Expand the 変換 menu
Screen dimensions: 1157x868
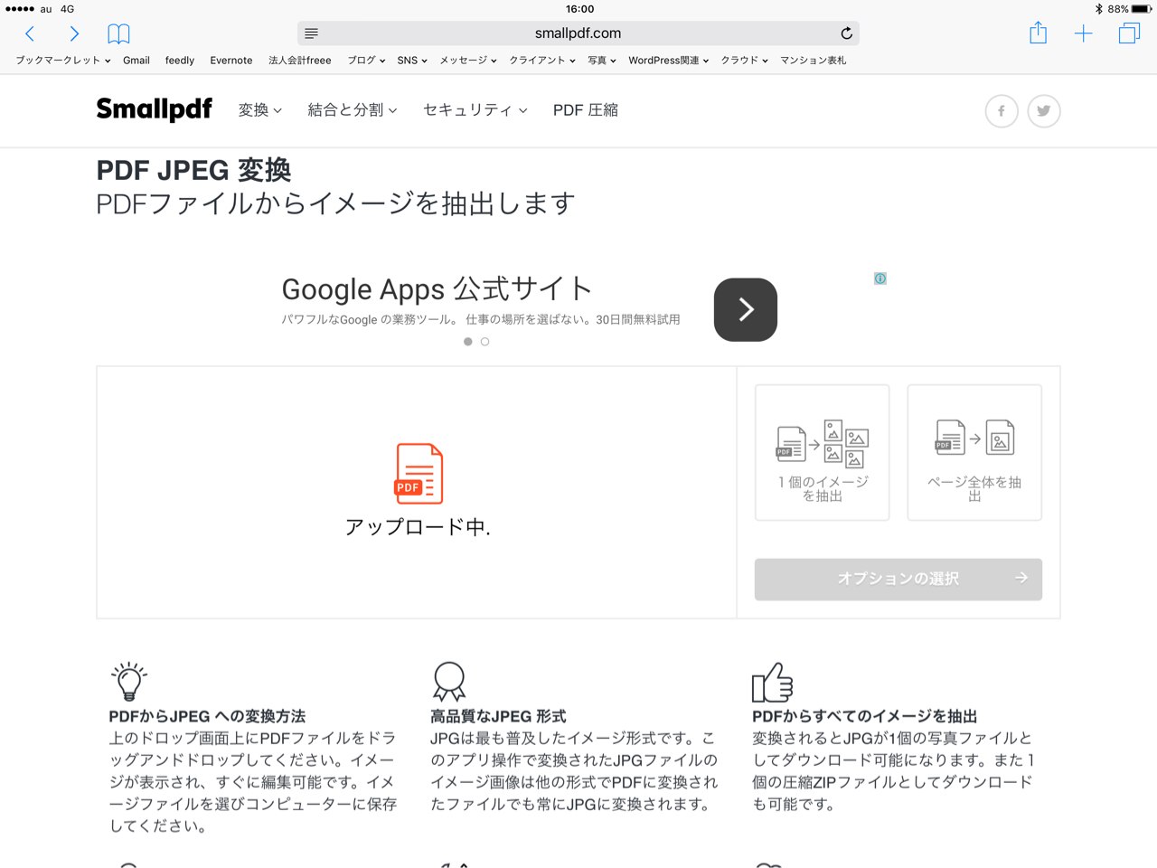(x=260, y=110)
